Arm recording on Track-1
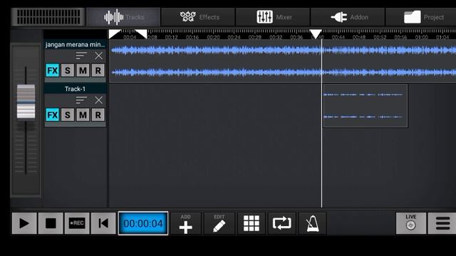Screen dimensions: 456x256 (x=98, y=115)
